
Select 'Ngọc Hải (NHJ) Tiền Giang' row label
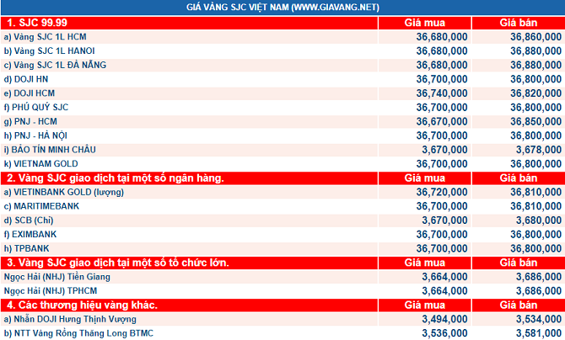coord(57,277)
